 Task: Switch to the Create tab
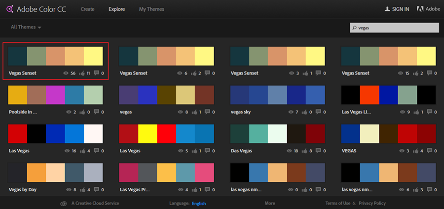pos(87,9)
